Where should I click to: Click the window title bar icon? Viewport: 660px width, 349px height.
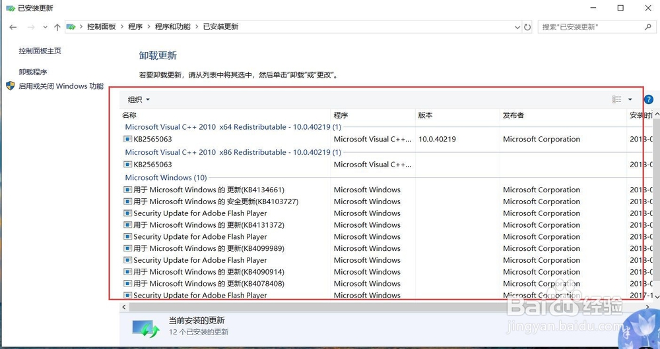pos(11,8)
